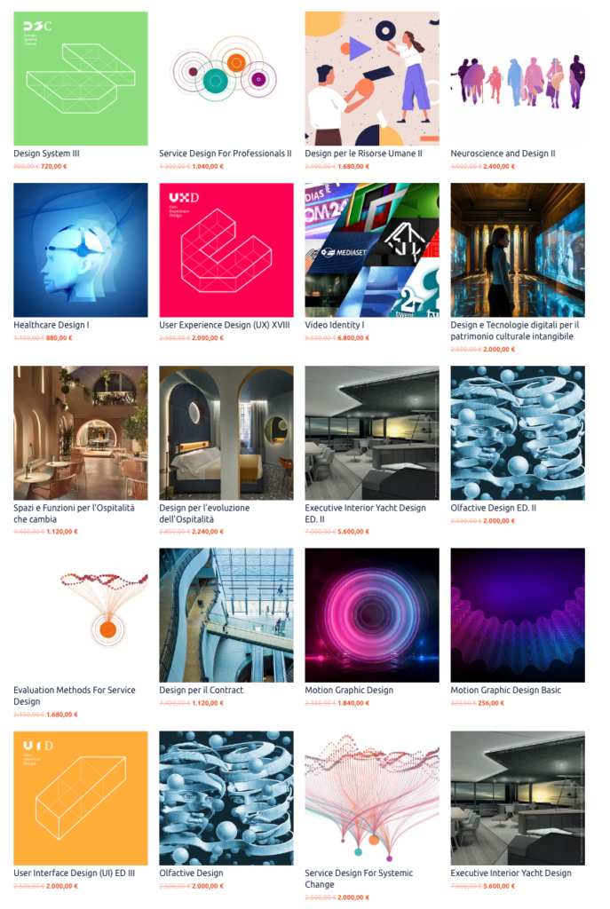610x909 pixels.
Task: Select the Motion Graphic Design Basic title
Action: coord(505,690)
